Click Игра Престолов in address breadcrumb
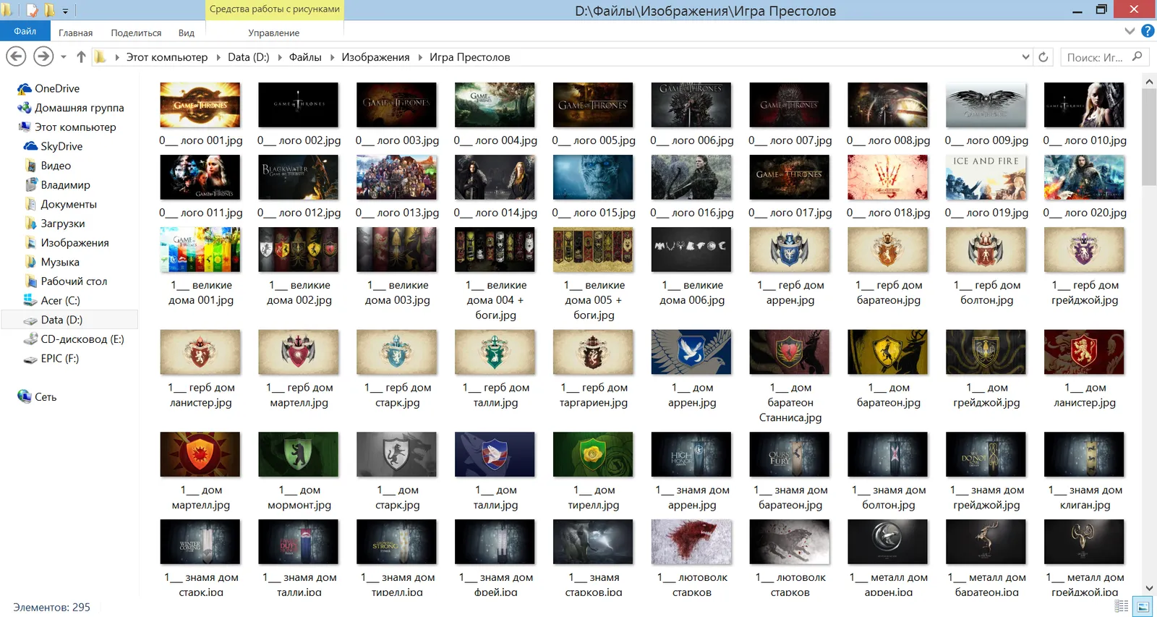1157x617 pixels. click(469, 57)
